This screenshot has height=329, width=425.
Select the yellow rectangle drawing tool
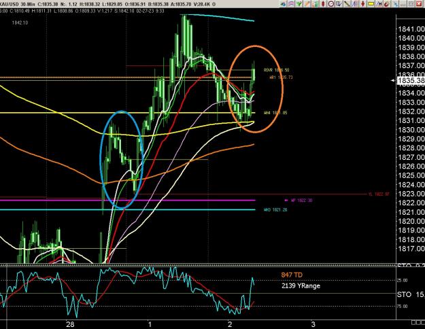tap(371, 4)
